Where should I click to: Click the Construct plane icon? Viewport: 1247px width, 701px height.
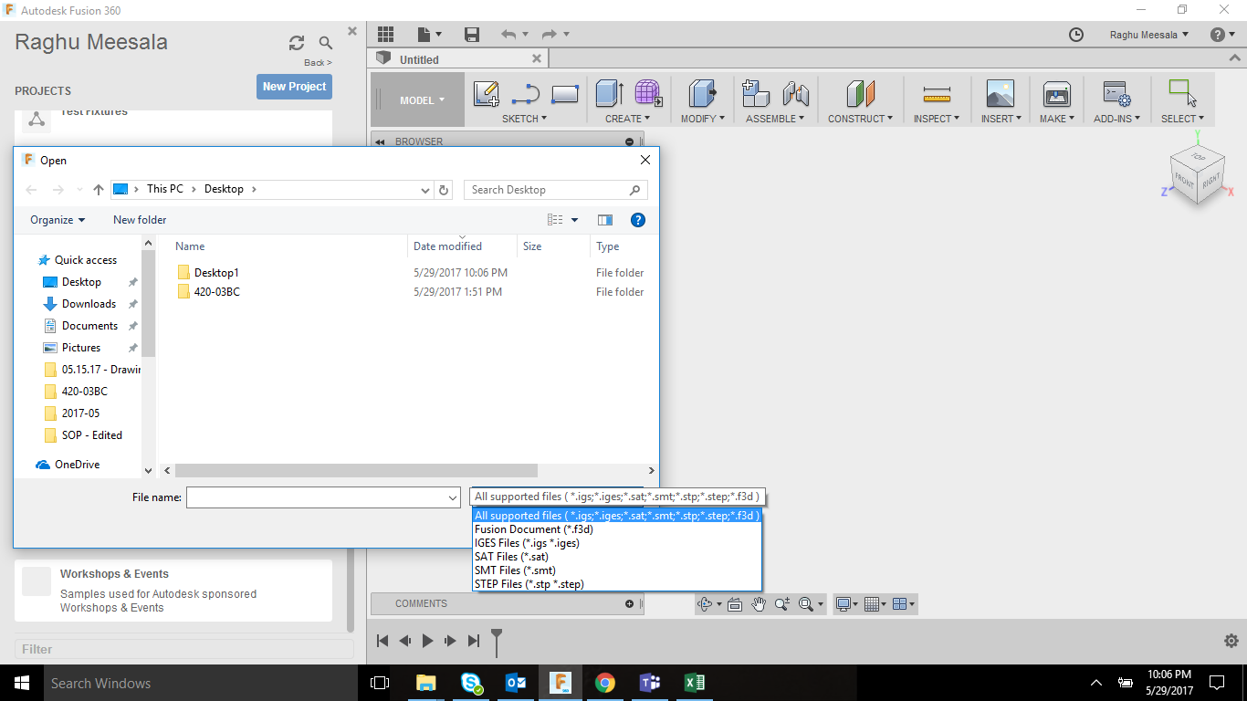(x=861, y=93)
